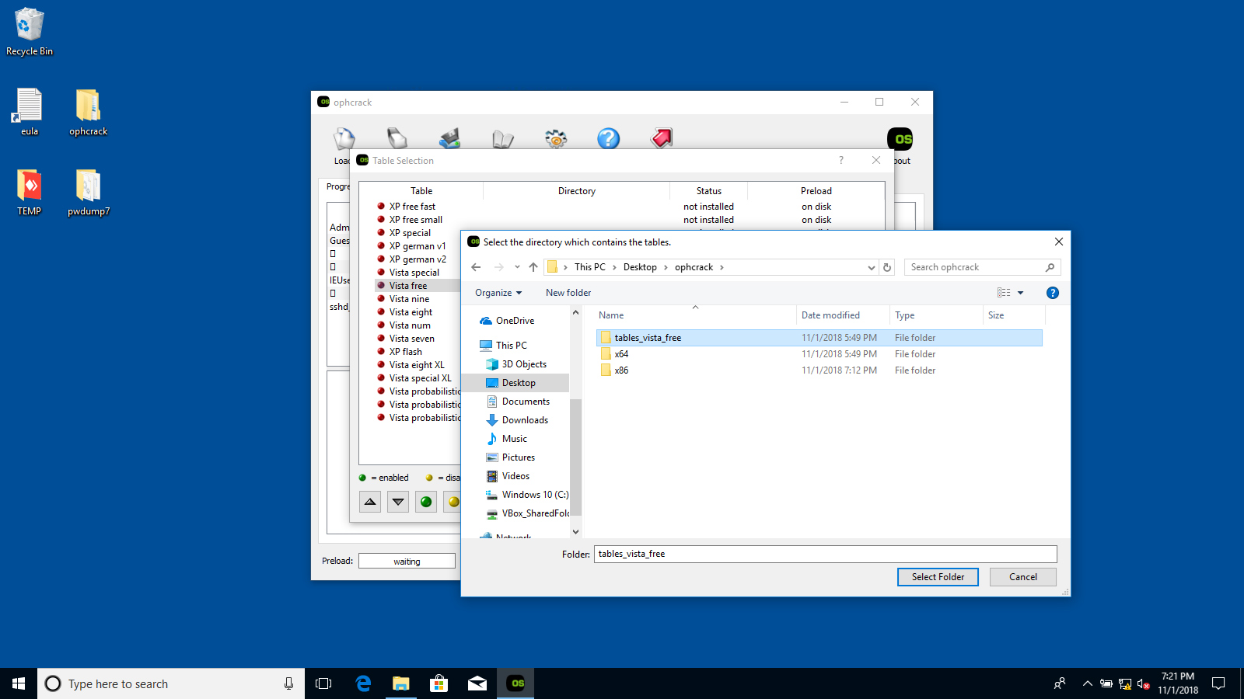Click the Select Folder button
Screen dimensions: 1244x699
point(938,577)
